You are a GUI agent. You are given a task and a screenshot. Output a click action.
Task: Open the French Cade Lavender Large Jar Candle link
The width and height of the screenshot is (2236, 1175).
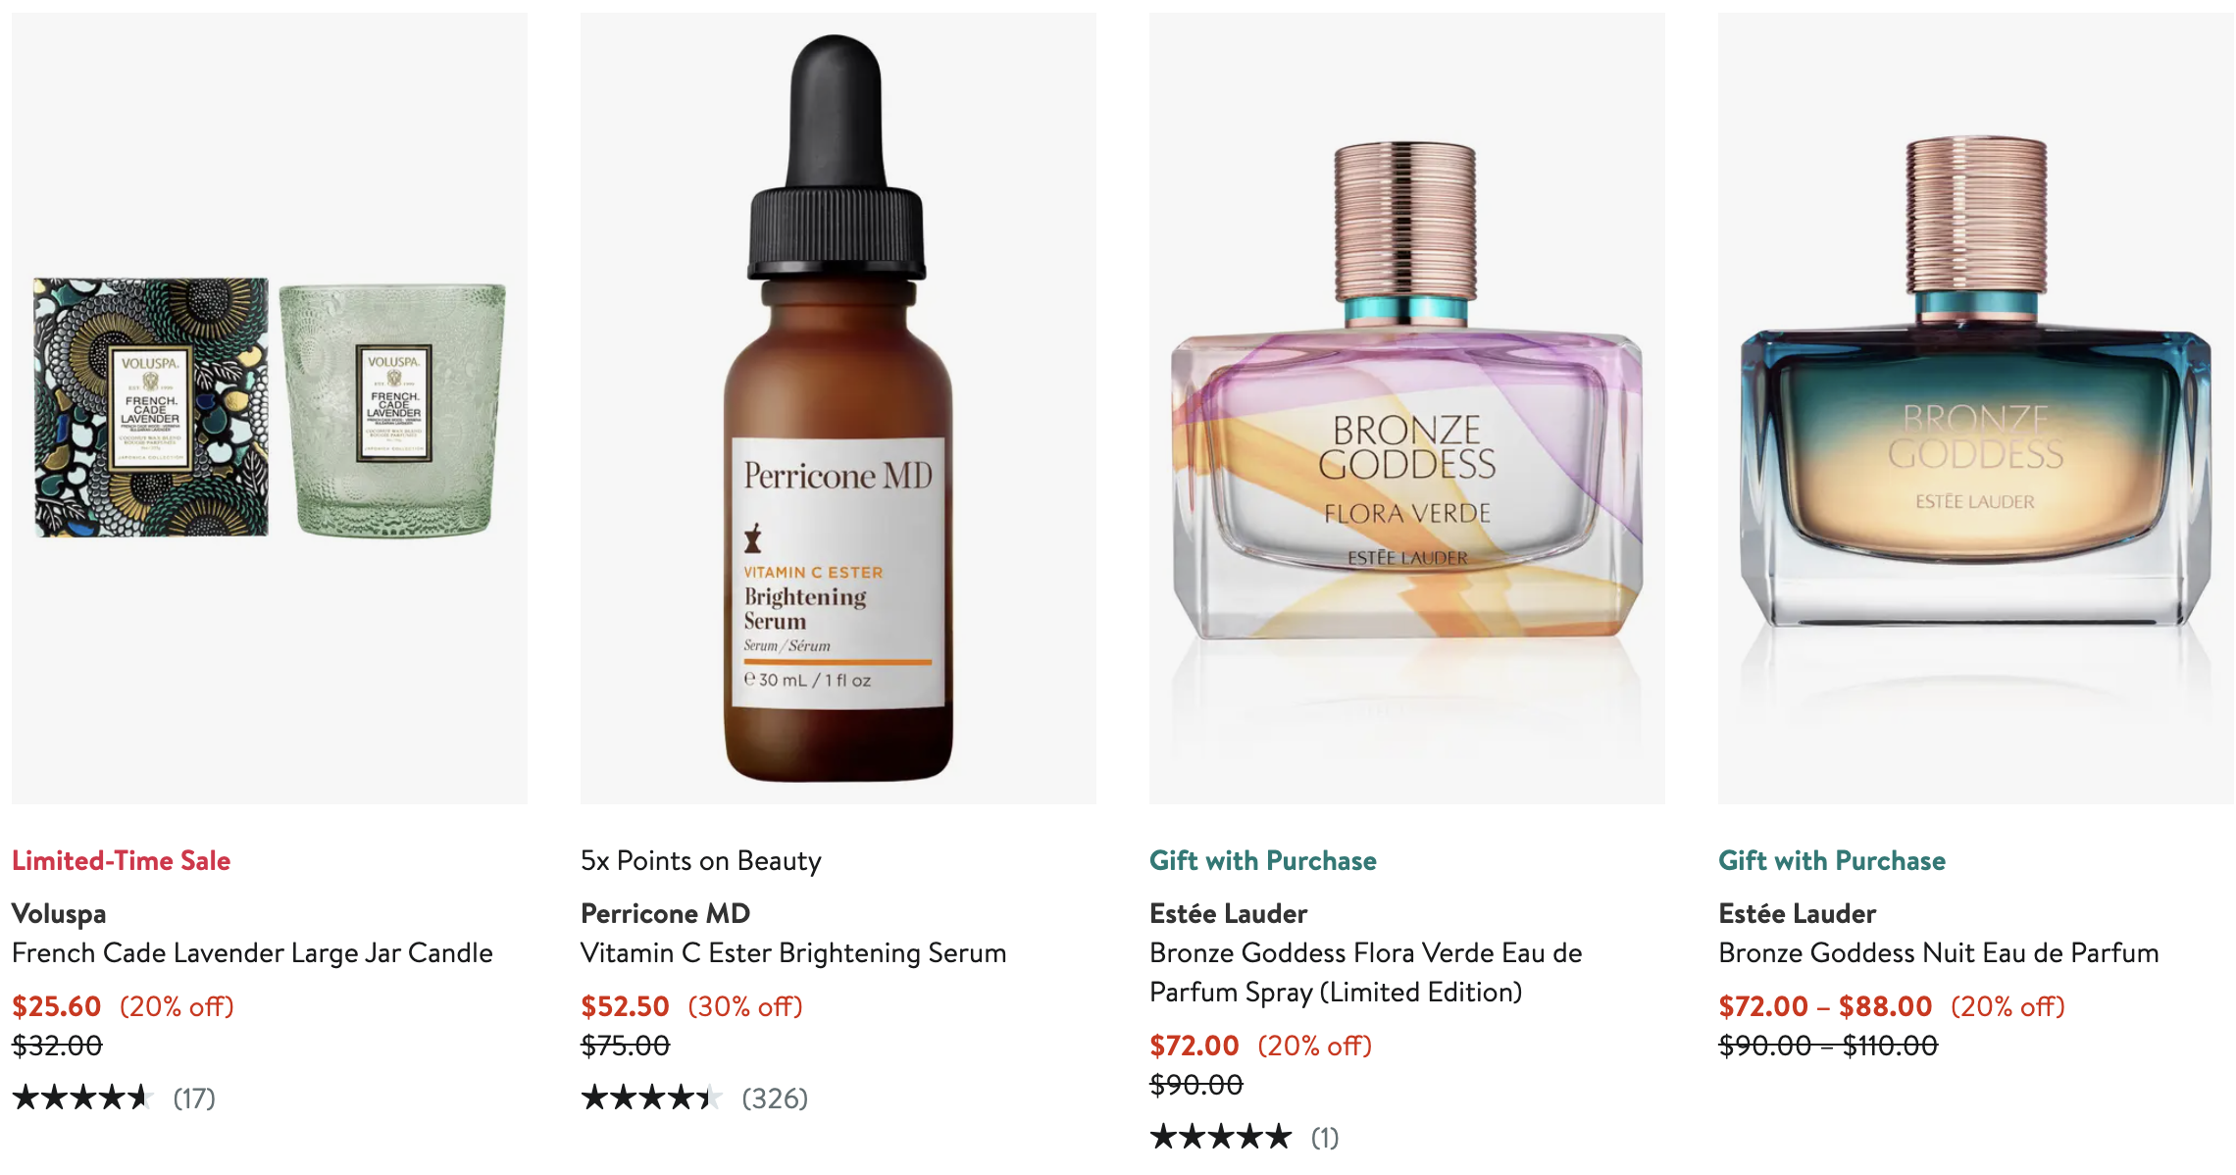[x=252, y=952]
